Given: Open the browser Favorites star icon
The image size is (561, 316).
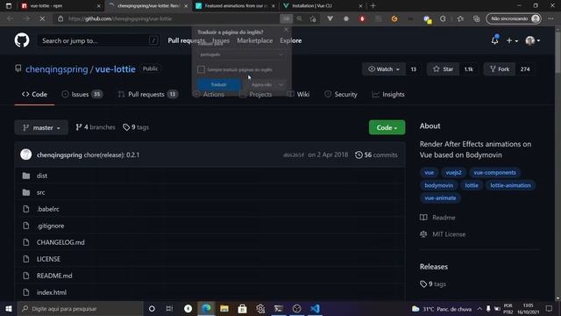Looking at the screenshot, I should click(x=460, y=18).
